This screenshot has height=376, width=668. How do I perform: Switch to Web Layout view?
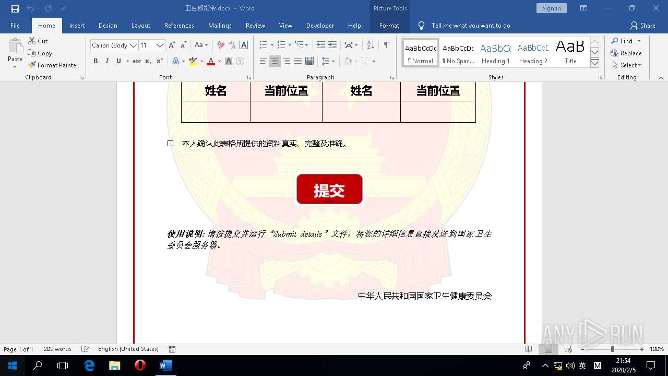pos(568,349)
